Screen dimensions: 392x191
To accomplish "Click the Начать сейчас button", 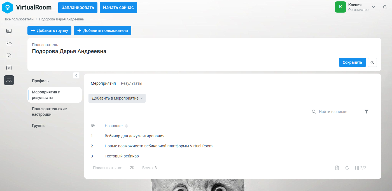I will coord(118,8).
